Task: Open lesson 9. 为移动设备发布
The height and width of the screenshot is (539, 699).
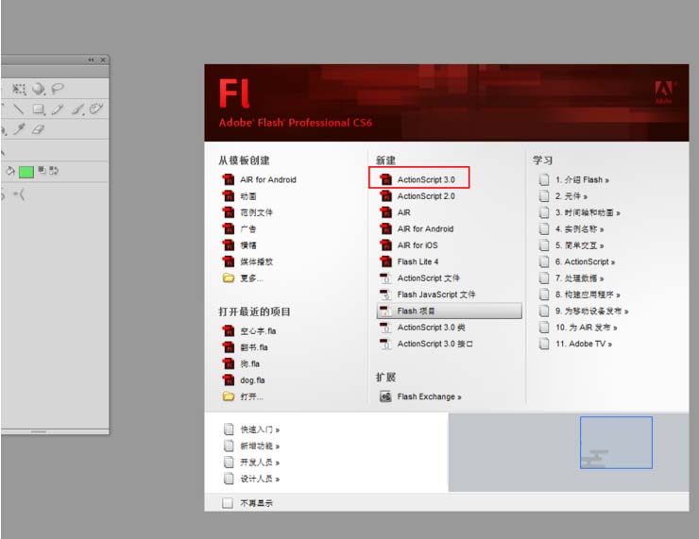Action: click(584, 311)
